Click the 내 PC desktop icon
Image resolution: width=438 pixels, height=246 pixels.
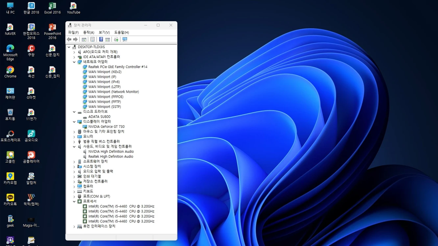10,8
